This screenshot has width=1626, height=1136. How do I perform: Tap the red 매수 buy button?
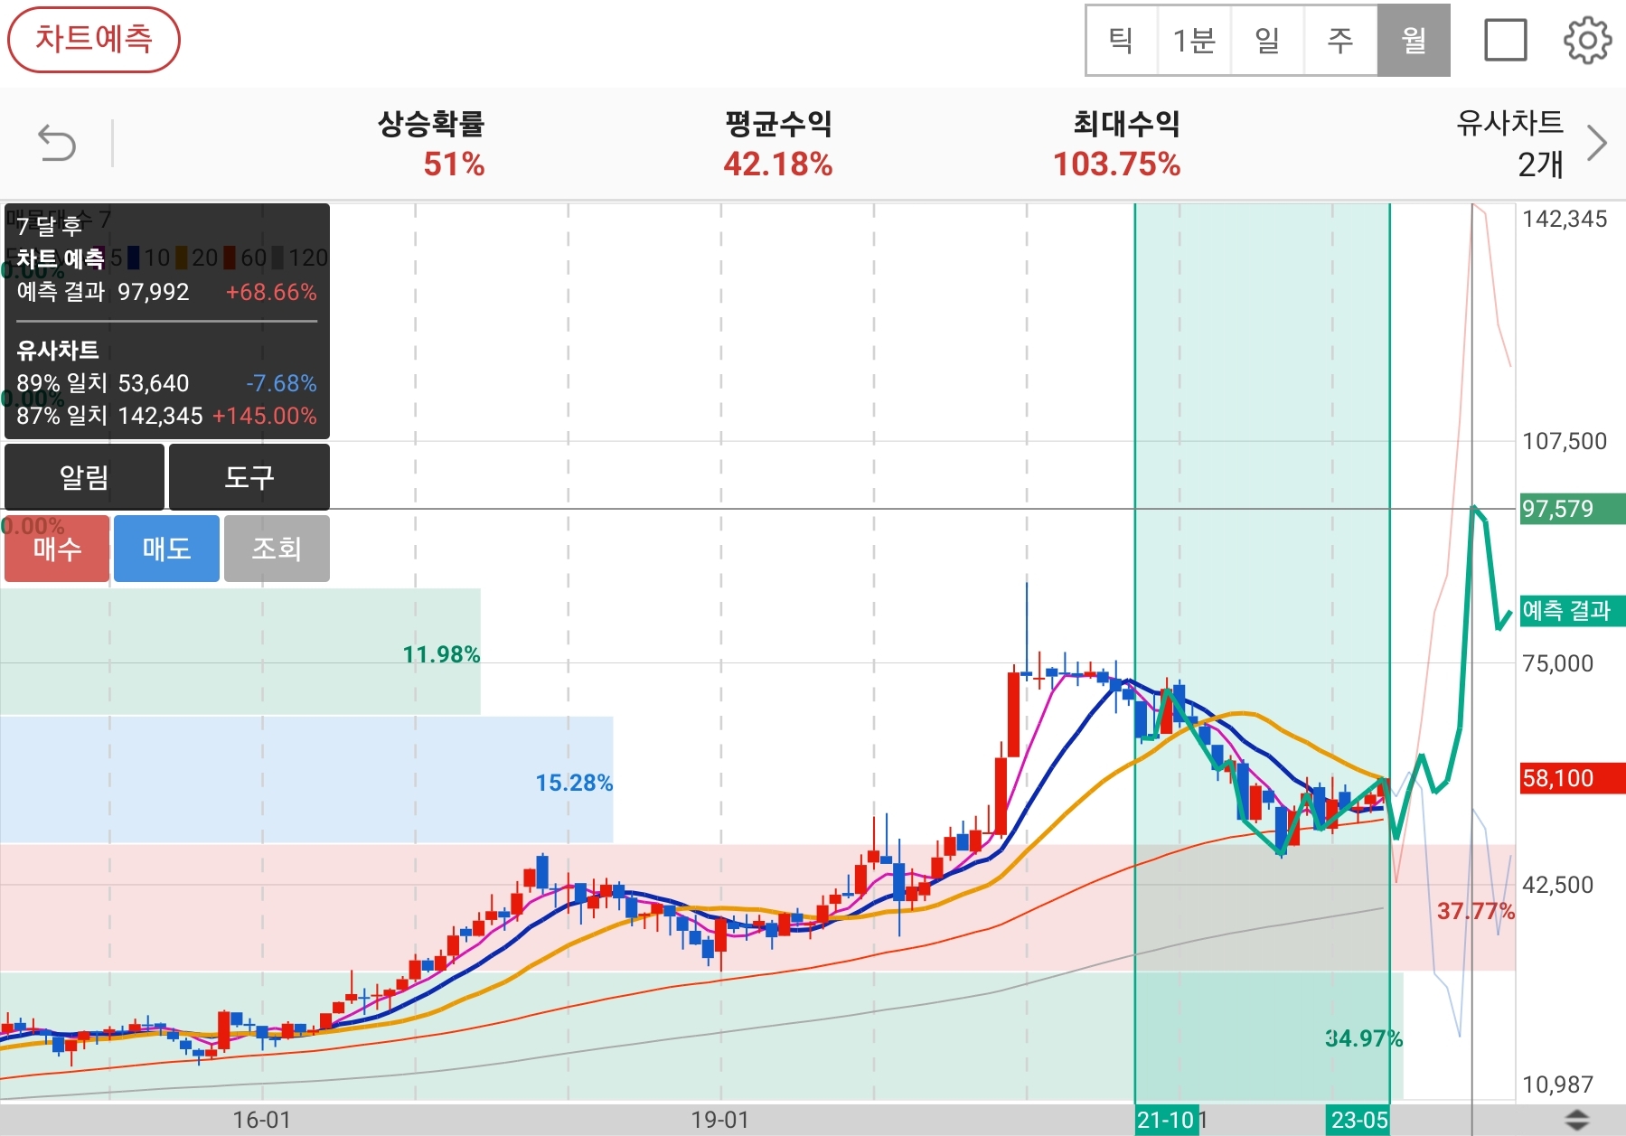(58, 549)
